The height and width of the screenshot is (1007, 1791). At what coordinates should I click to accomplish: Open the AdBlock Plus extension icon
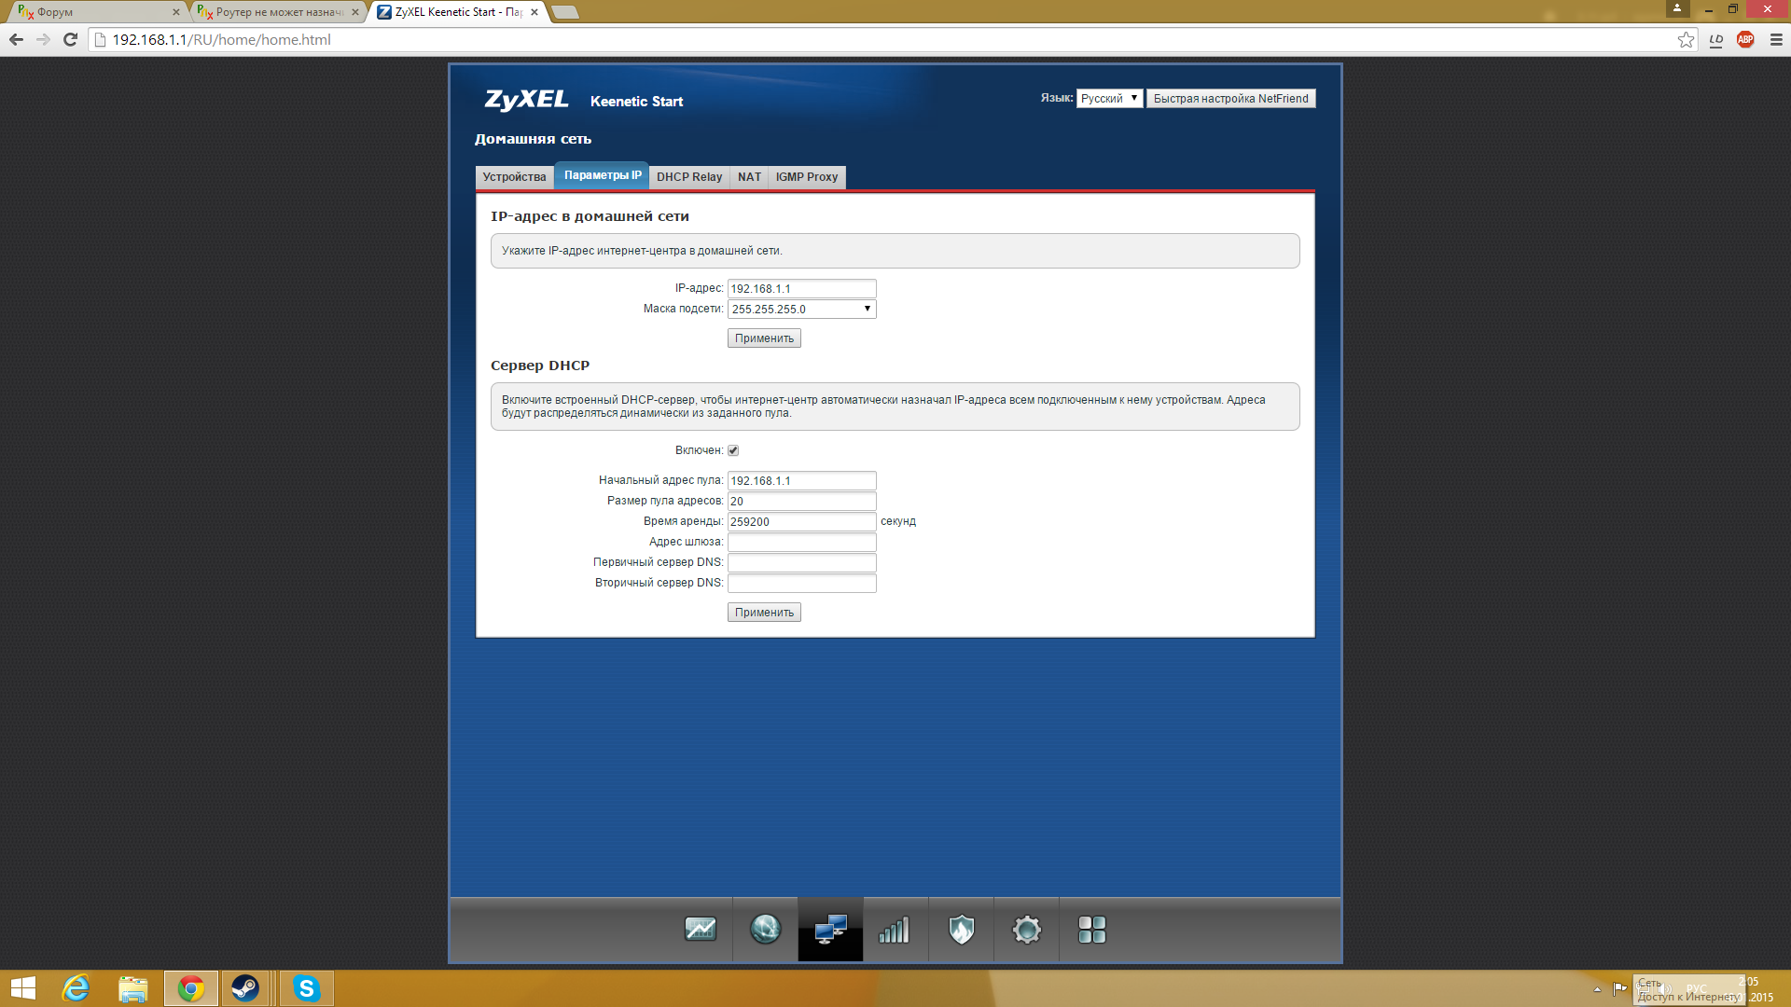point(1745,39)
